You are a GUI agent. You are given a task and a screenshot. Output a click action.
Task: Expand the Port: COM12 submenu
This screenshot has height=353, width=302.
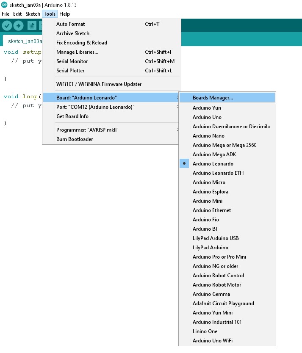tap(111, 107)
